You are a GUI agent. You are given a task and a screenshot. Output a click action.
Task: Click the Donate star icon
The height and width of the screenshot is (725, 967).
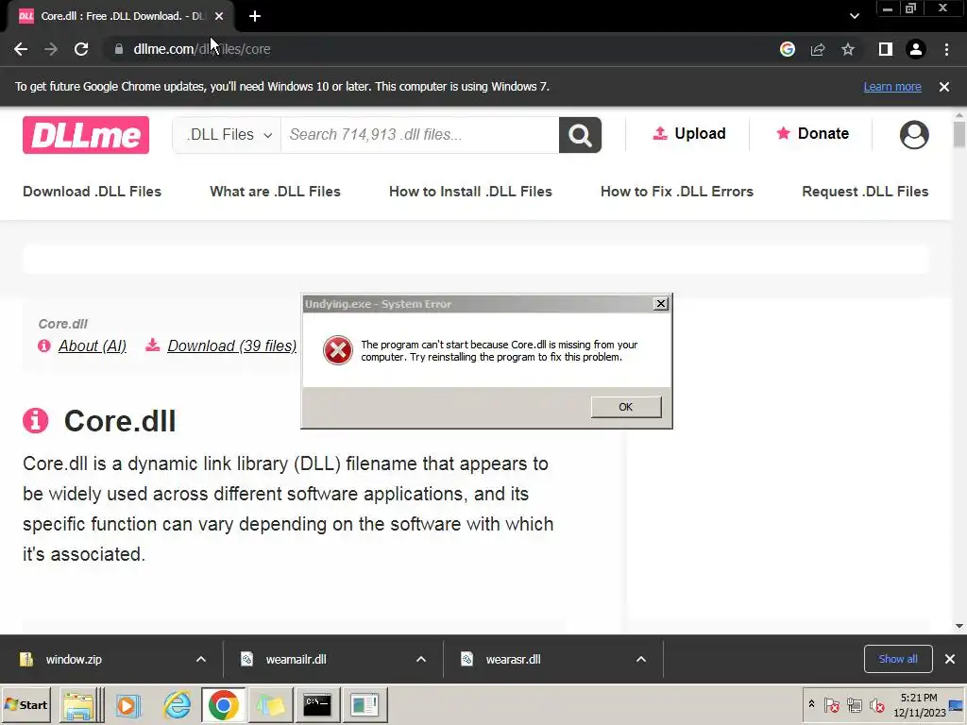[x=783, y=133]
